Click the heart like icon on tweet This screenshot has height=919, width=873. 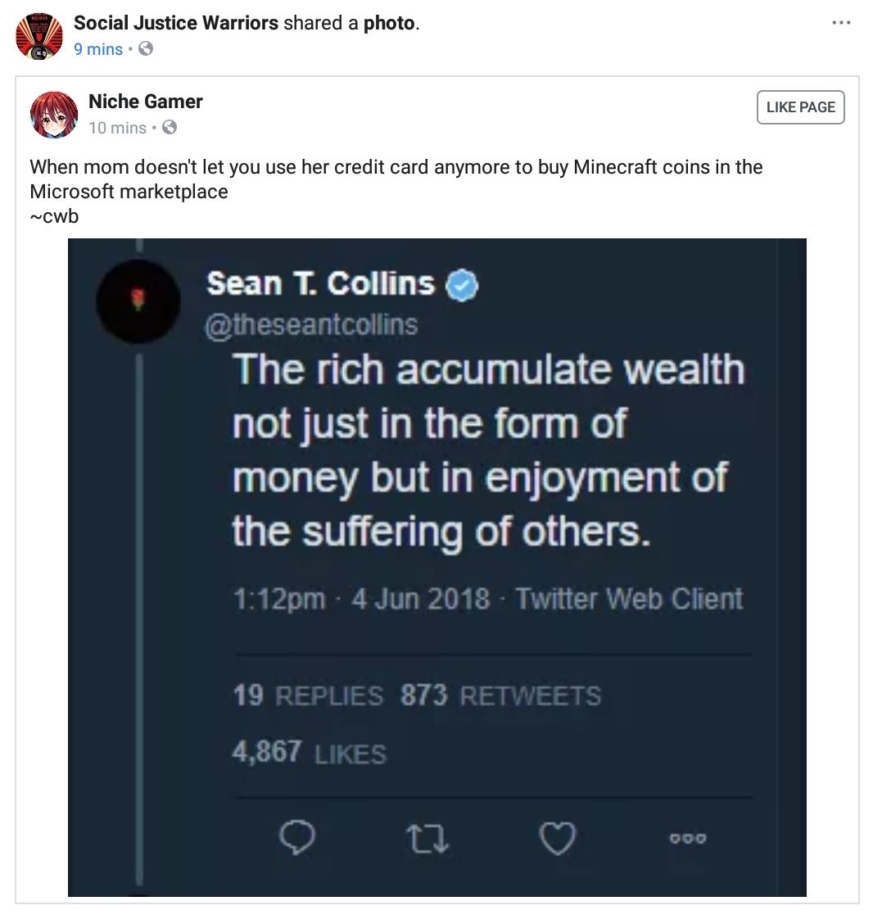click(558, 838)
